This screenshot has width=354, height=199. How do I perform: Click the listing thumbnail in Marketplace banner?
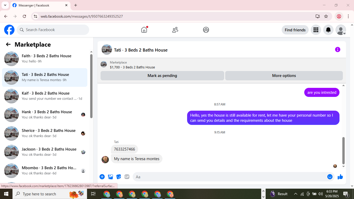pyautogui.click(x=104, y=64)
